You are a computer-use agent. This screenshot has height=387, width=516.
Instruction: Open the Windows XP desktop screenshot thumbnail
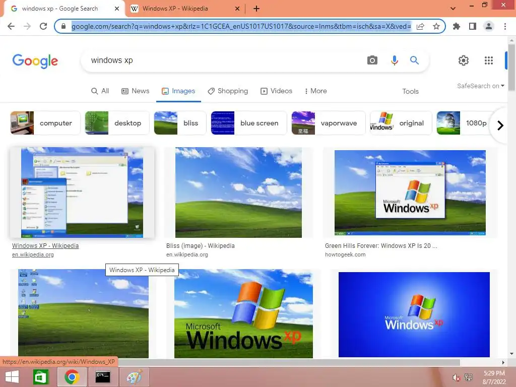click(82, 192)
